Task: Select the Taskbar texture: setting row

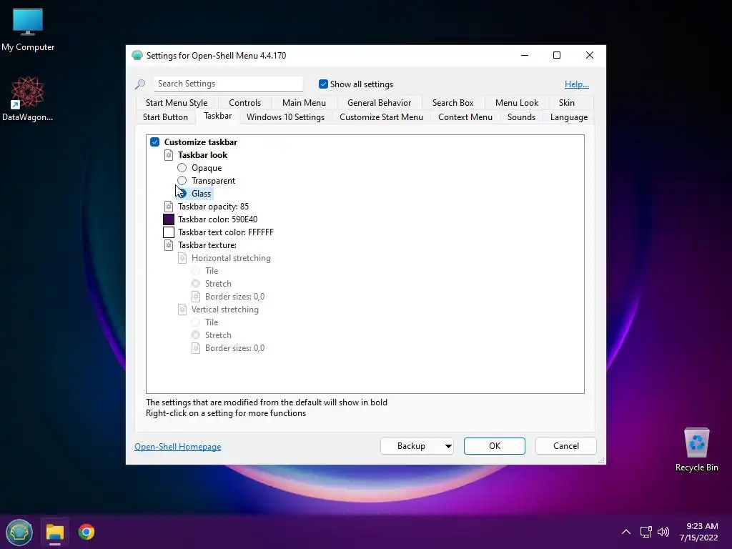Action: pos(207,245)
